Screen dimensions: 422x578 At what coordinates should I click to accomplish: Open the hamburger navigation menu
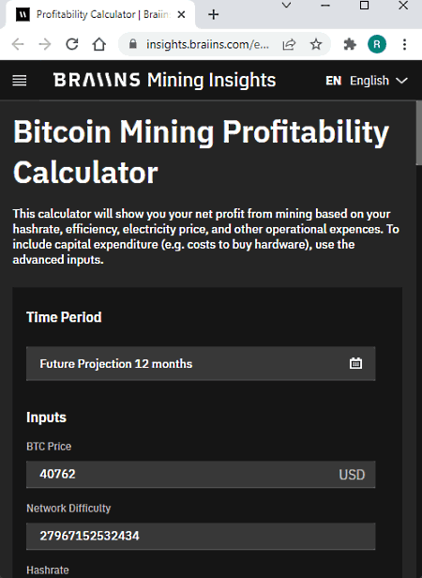click(x=20, y=81)
